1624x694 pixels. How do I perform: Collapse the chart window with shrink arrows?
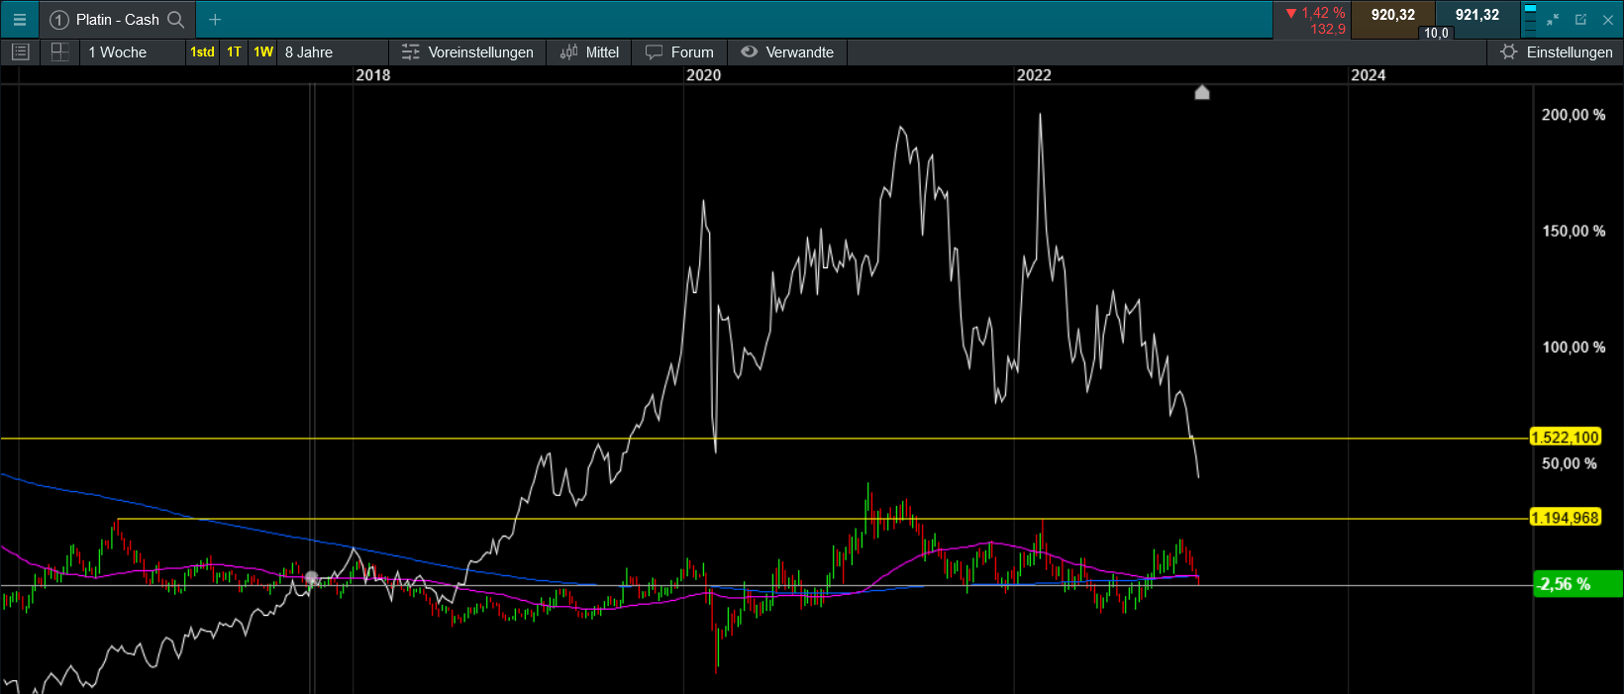tap(1553, 20)
